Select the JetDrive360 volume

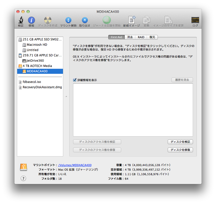(40, 61)
